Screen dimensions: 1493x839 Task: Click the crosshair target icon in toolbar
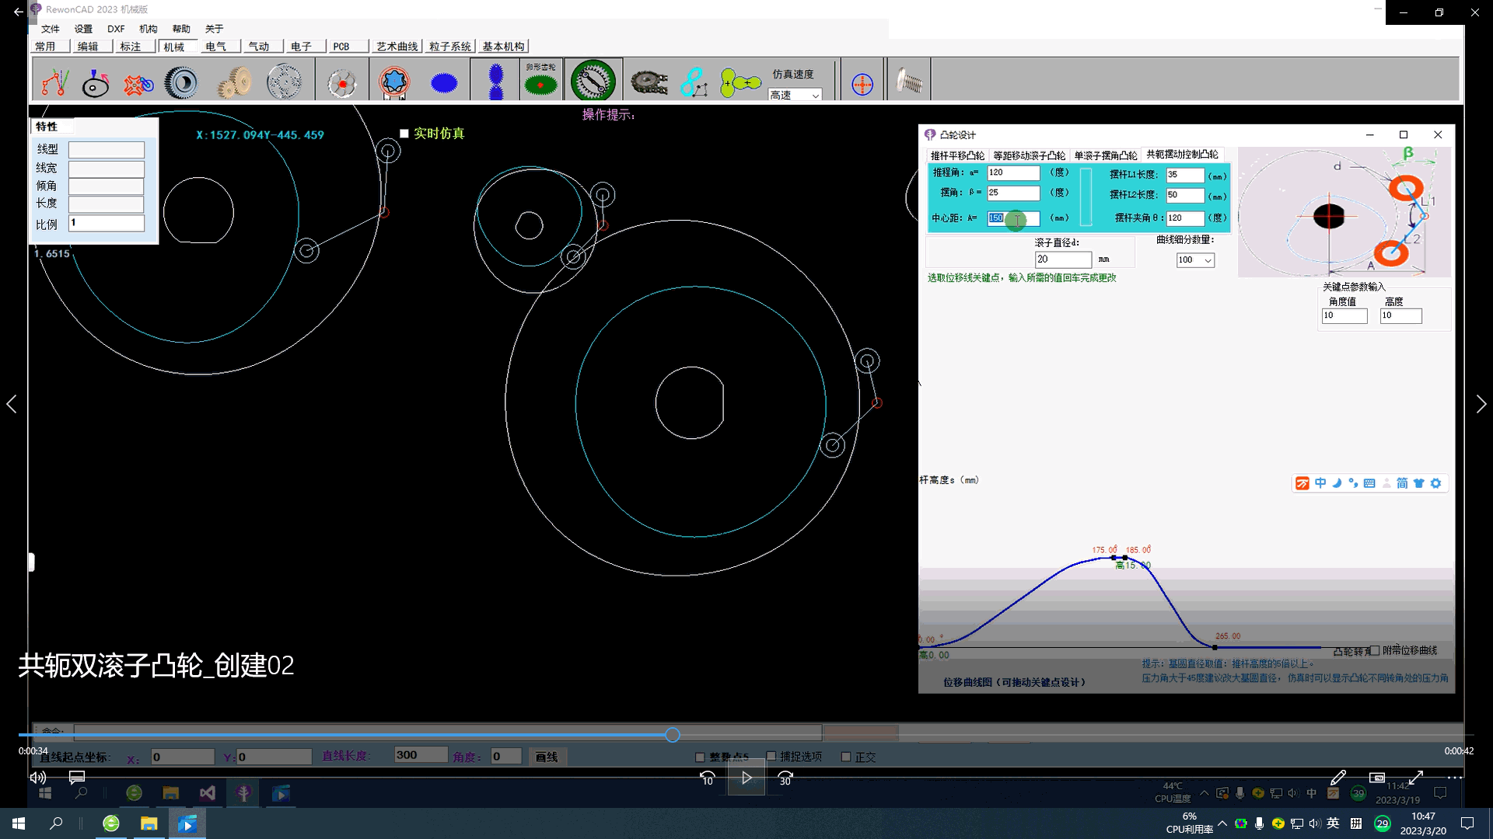[x=862, y=83]
